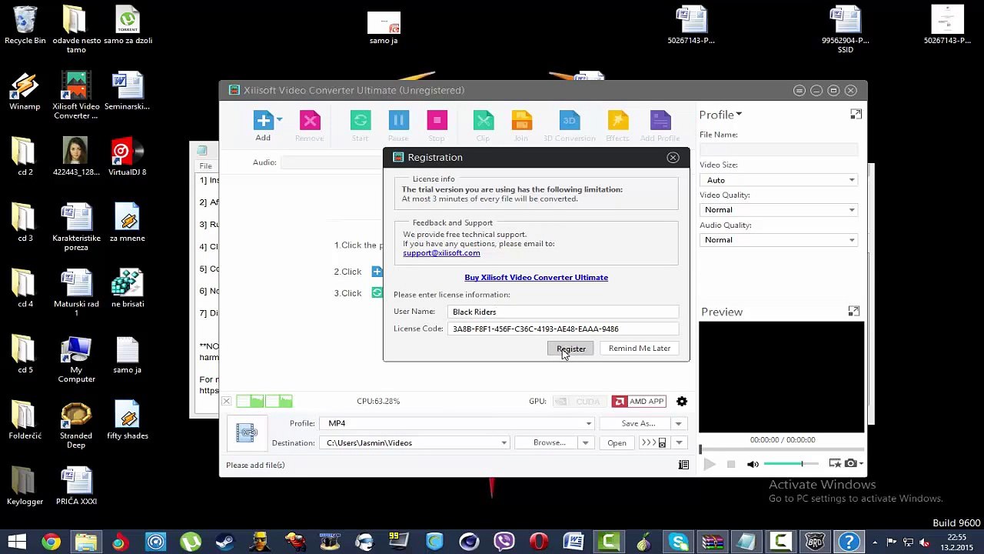Click the Register button
Screen dimensions: 984x554
pos(571,349)
